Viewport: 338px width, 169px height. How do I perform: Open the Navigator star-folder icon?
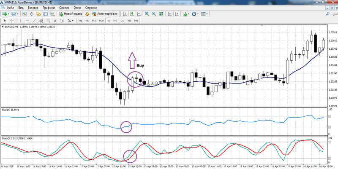(x=38, y=14)
